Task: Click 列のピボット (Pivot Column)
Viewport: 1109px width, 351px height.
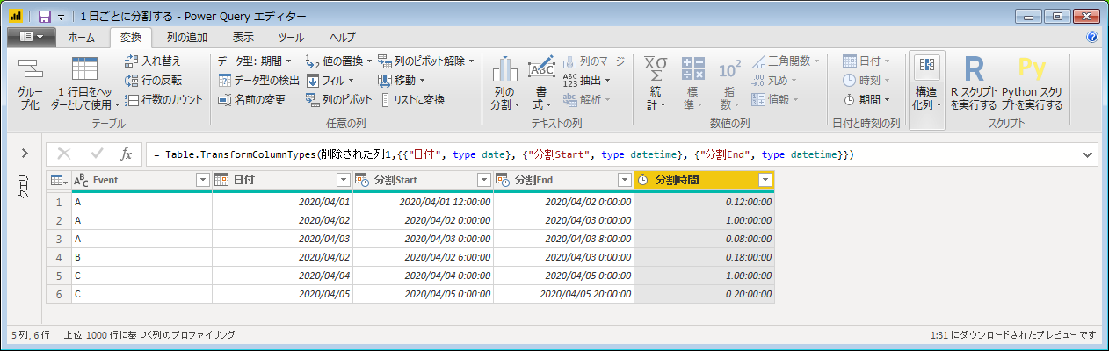Action: coord(339,100)
